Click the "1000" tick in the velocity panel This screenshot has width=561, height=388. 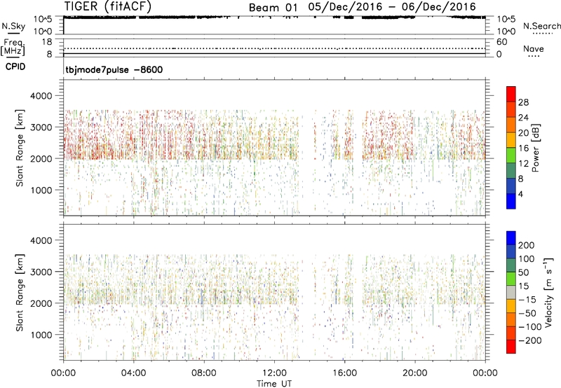pyautogui.click(x=41, y=335)
